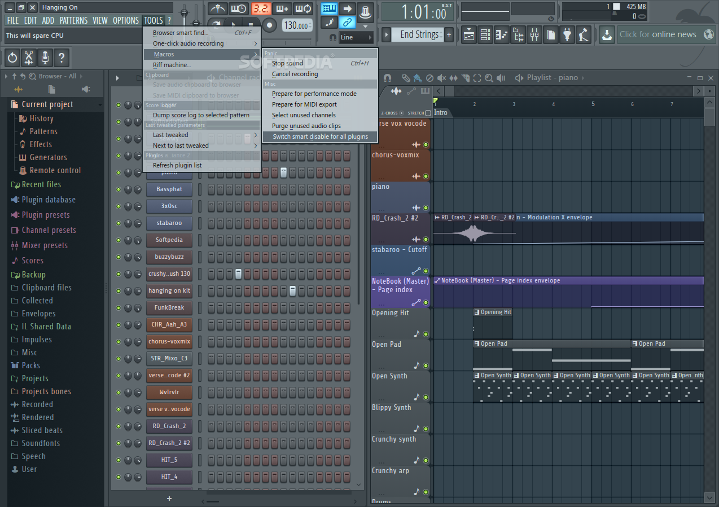Click the download content library icon
The height and width of the screenshot is (507, 719).
point(607,34)
